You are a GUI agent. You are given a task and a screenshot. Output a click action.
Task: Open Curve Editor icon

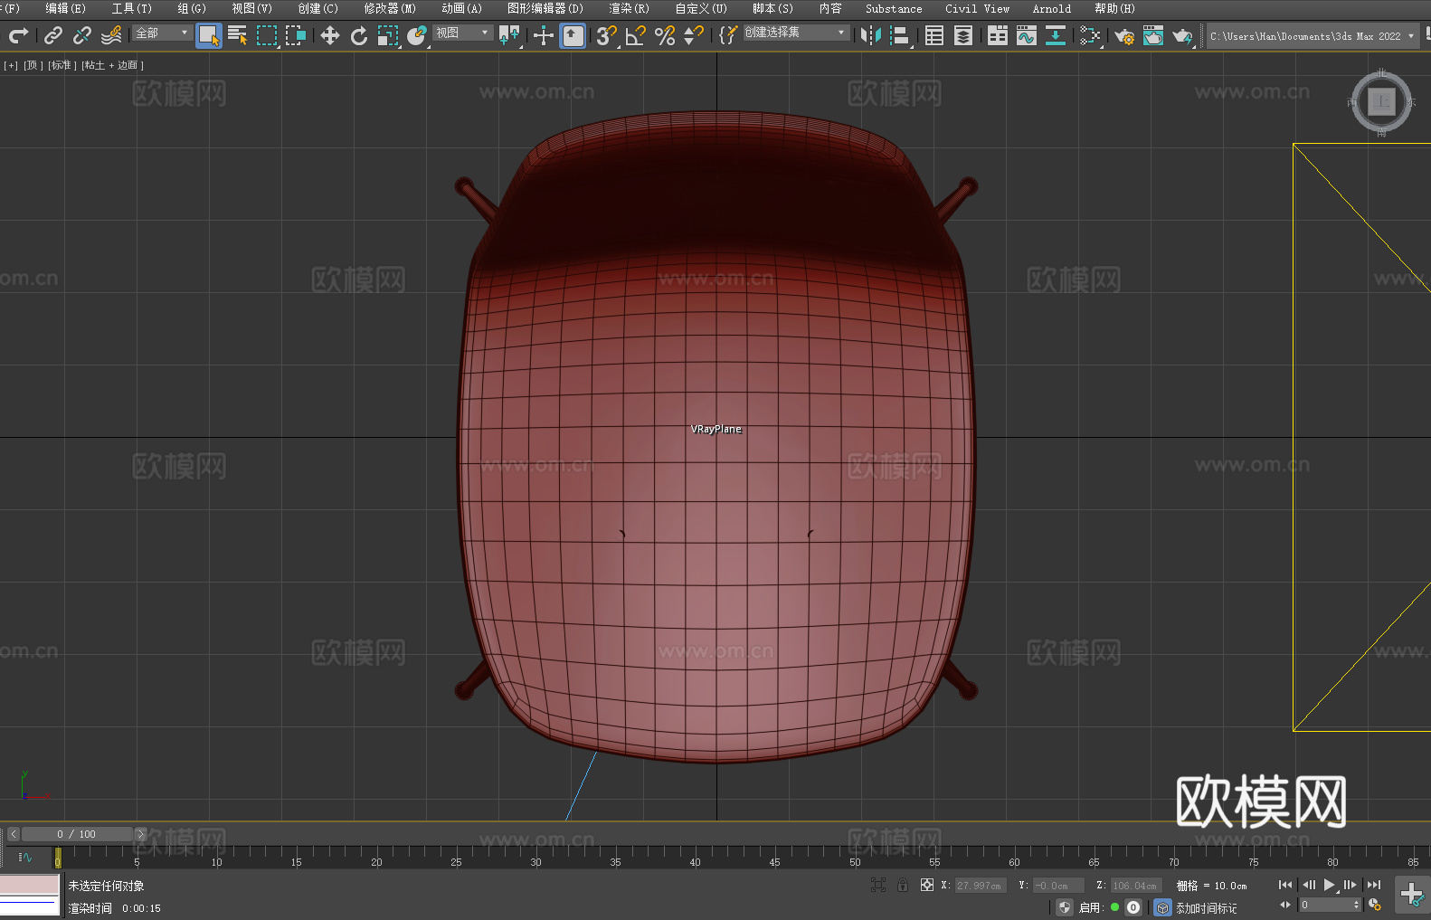point(1027,35)
